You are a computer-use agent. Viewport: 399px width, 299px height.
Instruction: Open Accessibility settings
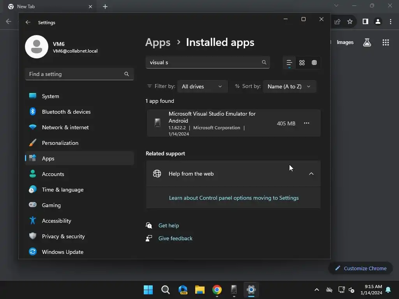79,221
